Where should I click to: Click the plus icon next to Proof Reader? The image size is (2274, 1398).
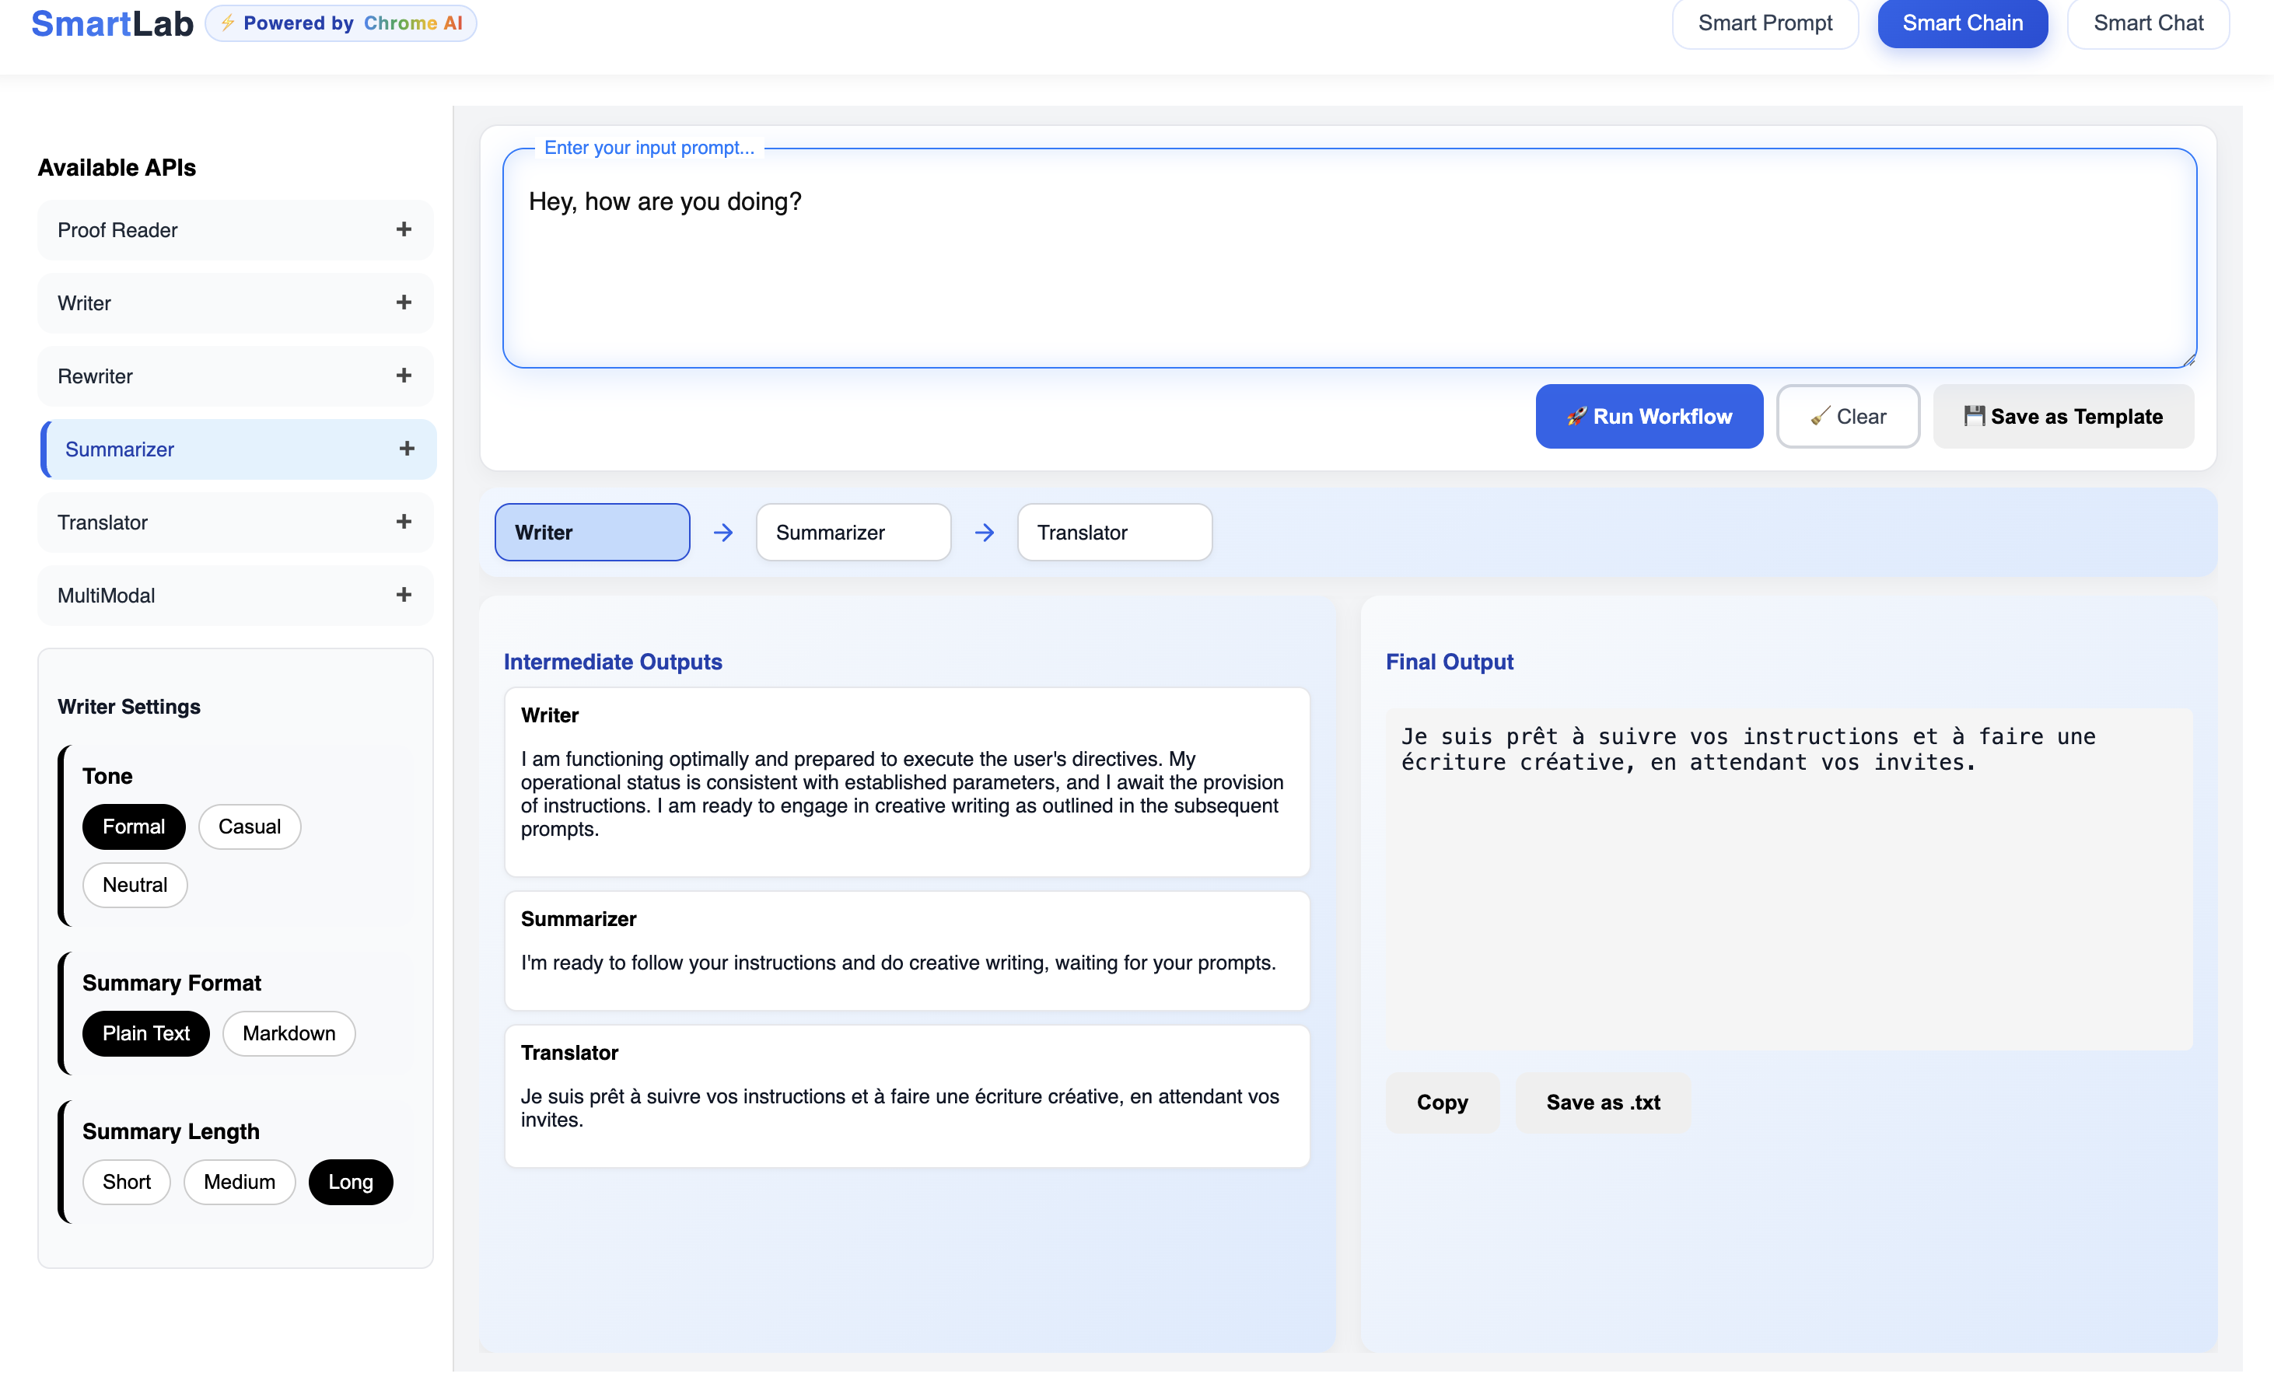[403, 229]
